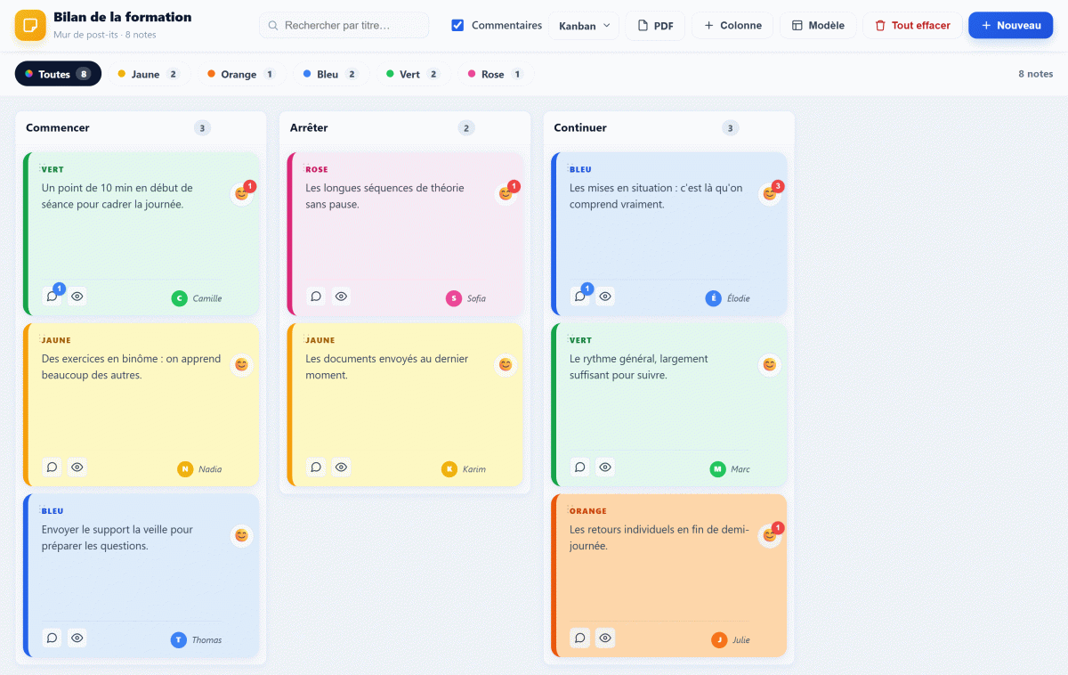Filter notes by Orange
The image size is (1068, 675).
click(x=241, y=74)
